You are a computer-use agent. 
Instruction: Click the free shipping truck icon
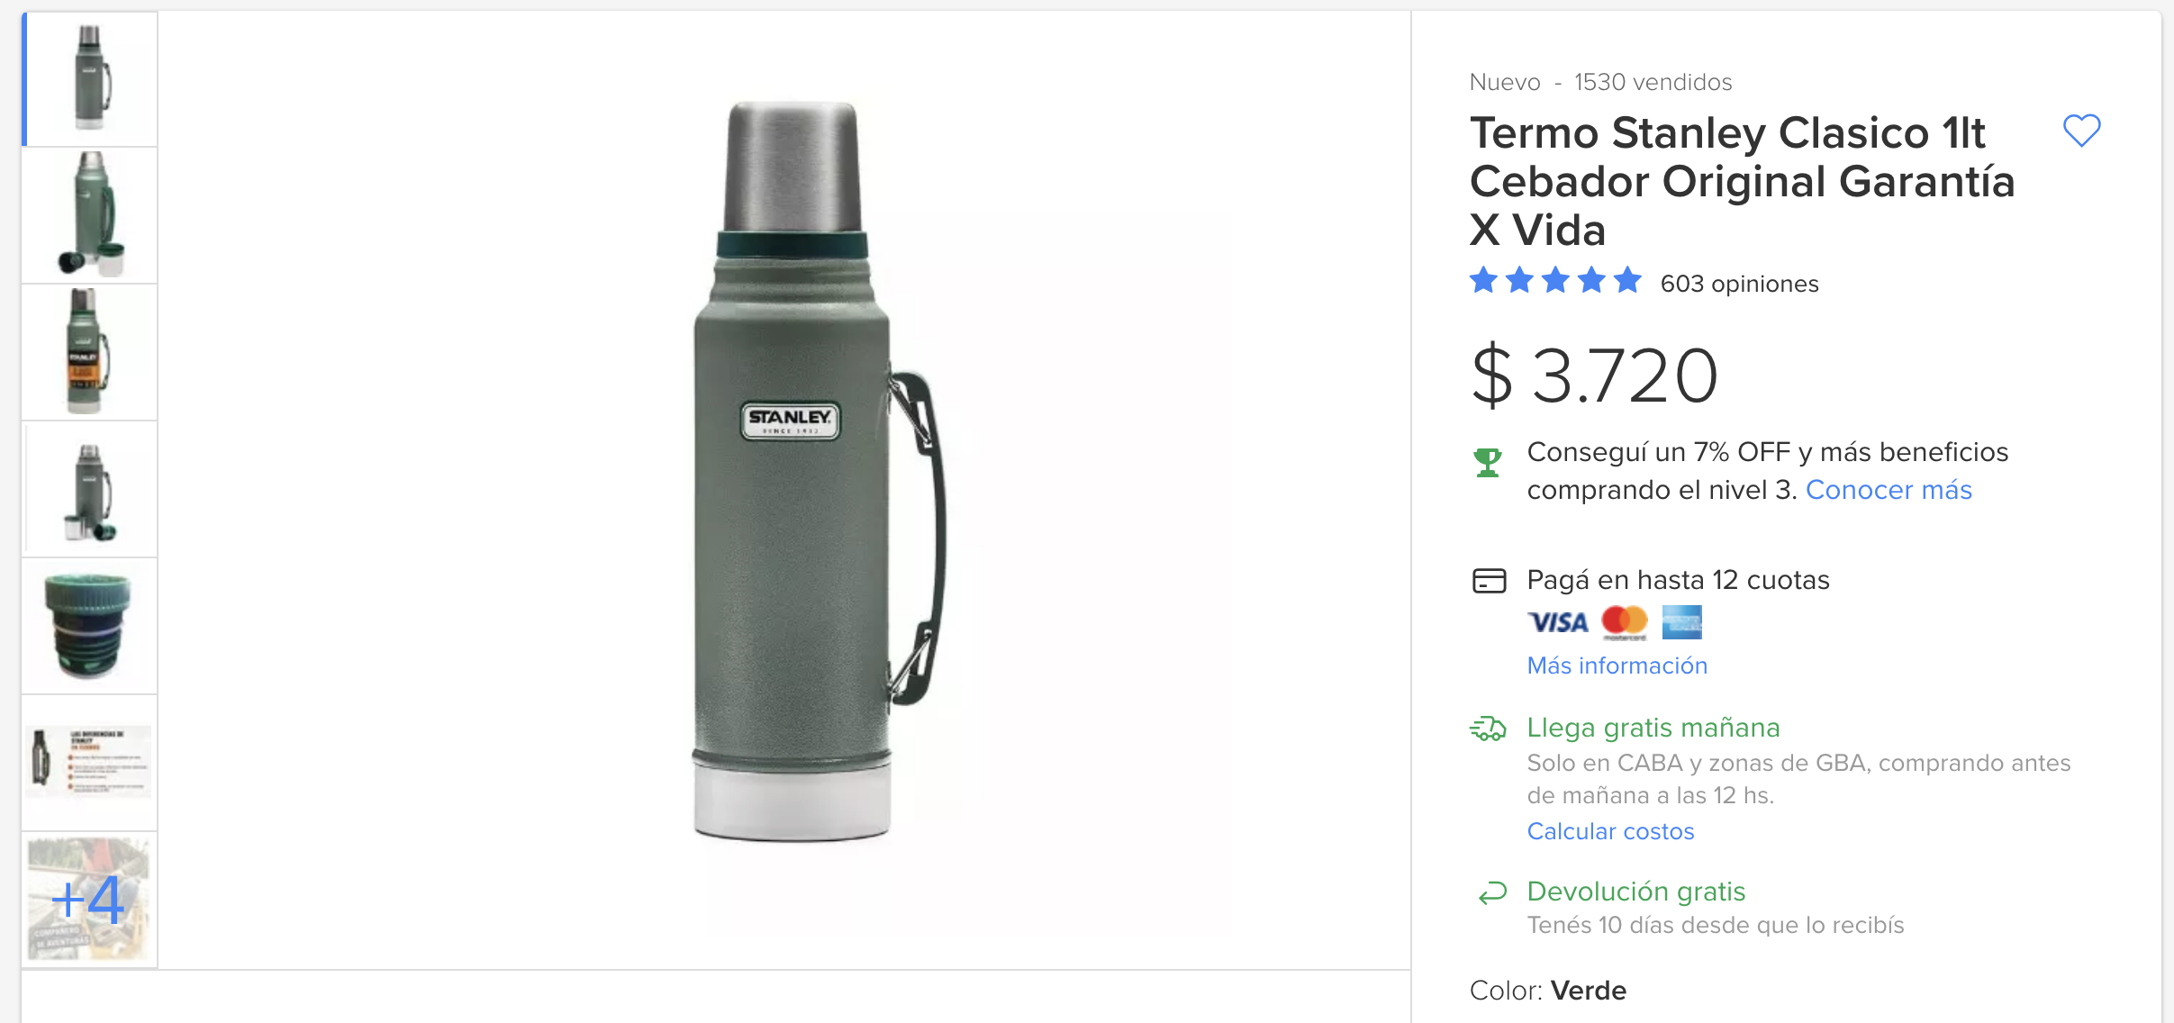(x=1488, y=728)
